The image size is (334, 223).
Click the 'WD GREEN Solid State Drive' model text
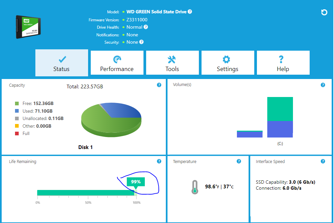[x=156, y=12]
